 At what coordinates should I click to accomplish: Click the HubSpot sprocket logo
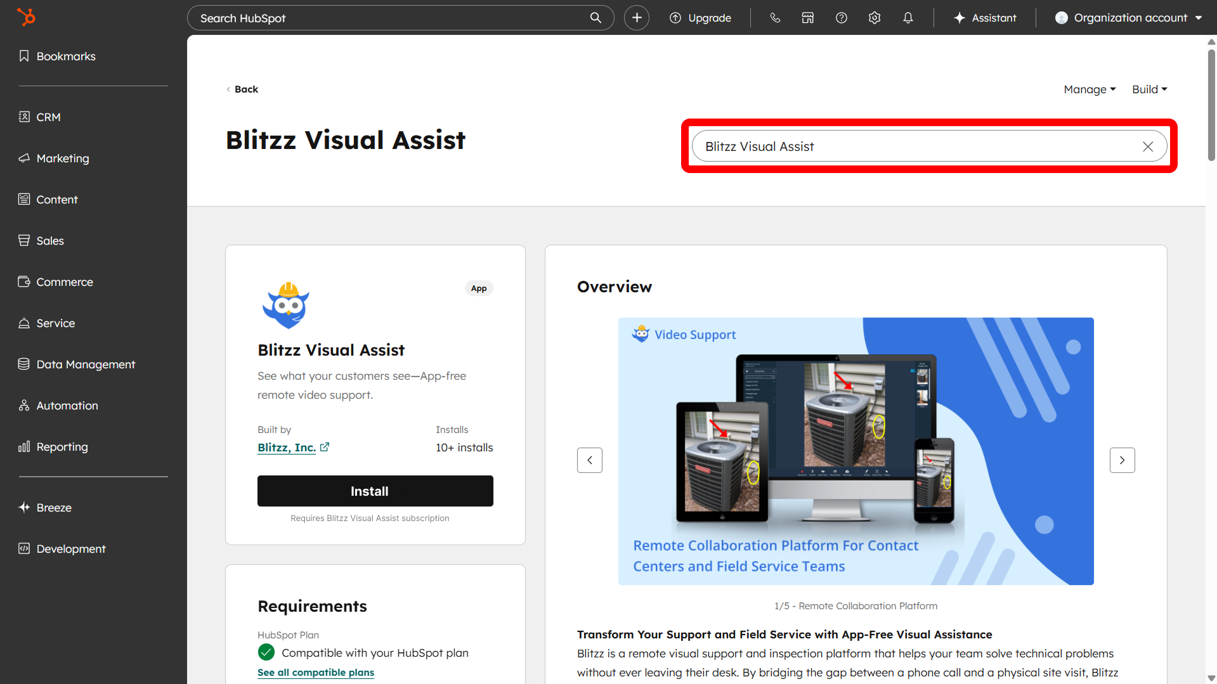click(x=26, y=17)
